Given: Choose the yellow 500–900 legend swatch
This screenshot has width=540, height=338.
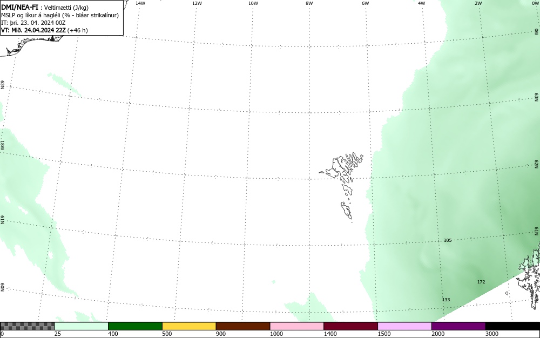Looking at the screenshot, I should [x=189, y=326].
